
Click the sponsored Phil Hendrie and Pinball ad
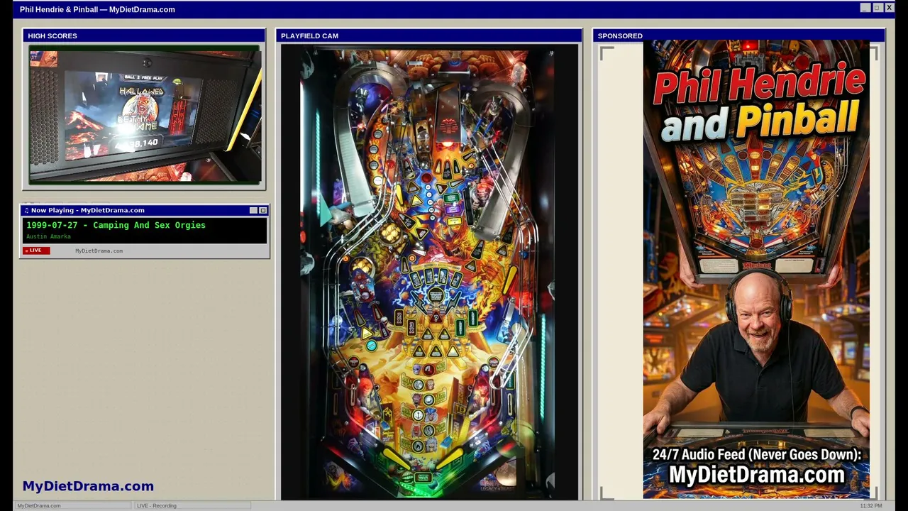pos(756,270)
